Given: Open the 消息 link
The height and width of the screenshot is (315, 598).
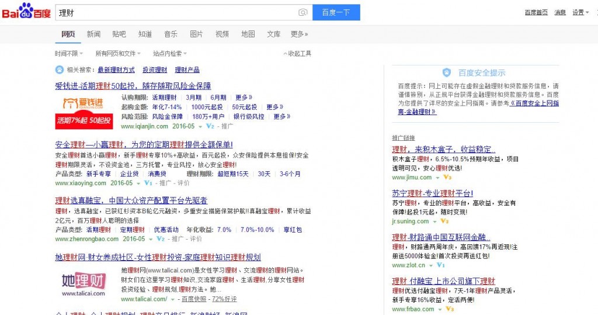Looking at the screenshot, I should [x=560, y=12].
